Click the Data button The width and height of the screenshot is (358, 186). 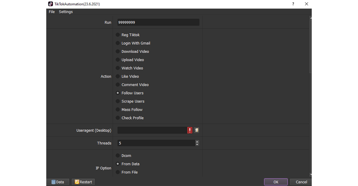click(x=58, y=182)
